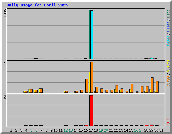Click the orange Sites bar for day 16
This screenshot has height=134, width=172.
(x=87, y=86)
